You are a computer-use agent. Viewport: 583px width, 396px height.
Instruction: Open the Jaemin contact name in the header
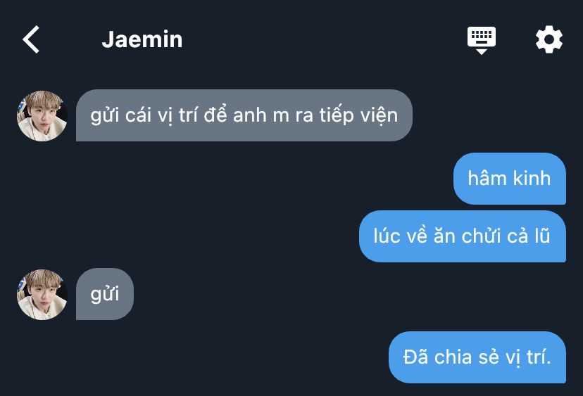[142, 39]
